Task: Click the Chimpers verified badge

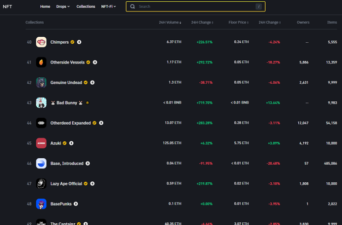Action: (x=72, y=42)
